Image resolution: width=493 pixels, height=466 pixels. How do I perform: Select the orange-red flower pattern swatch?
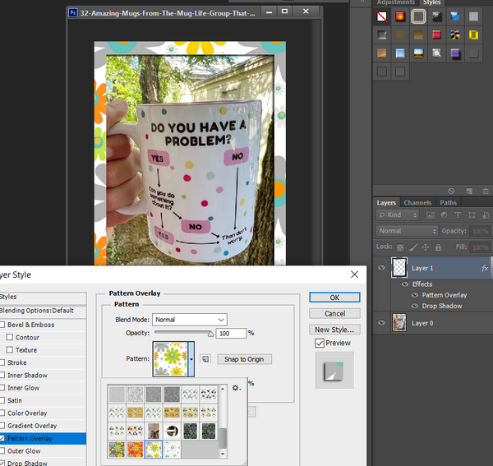click(x=135, y=450)
